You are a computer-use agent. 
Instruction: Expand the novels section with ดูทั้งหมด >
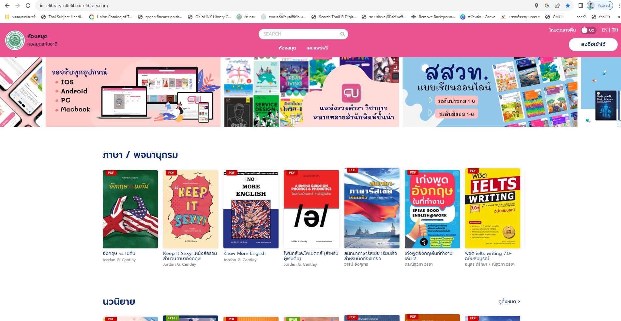509,302
